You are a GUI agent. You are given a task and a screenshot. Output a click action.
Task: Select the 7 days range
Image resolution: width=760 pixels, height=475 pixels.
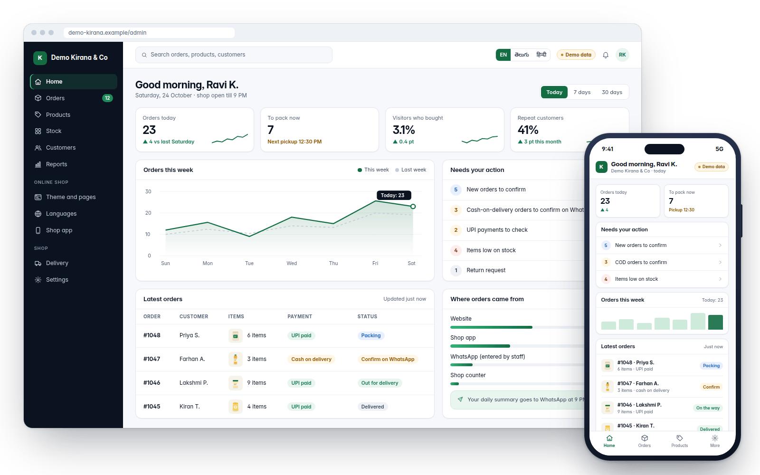[582, 92]
